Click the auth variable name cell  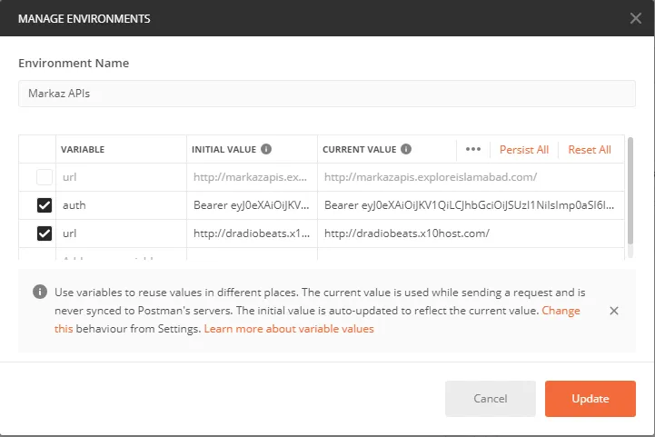(x=121, y=205)
